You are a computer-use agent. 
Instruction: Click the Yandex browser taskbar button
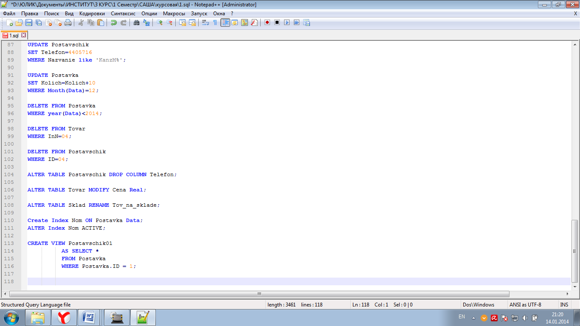64,318
